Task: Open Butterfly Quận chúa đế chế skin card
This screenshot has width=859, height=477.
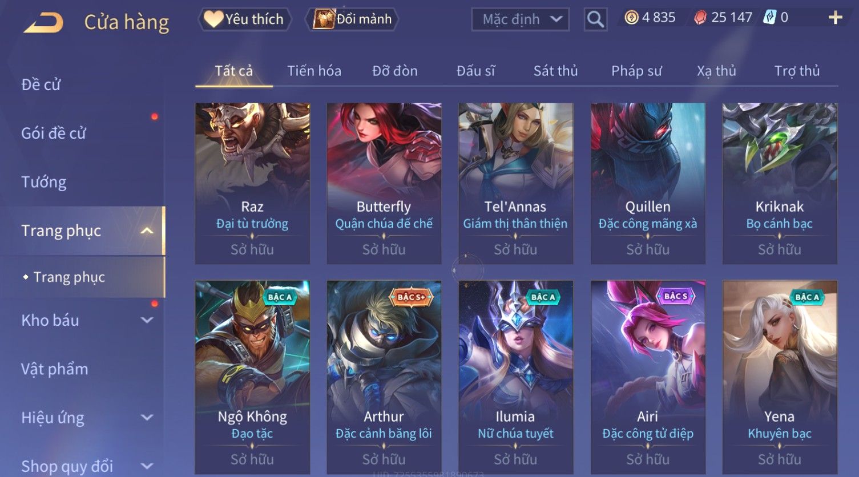Action: (x=384, y=183)
